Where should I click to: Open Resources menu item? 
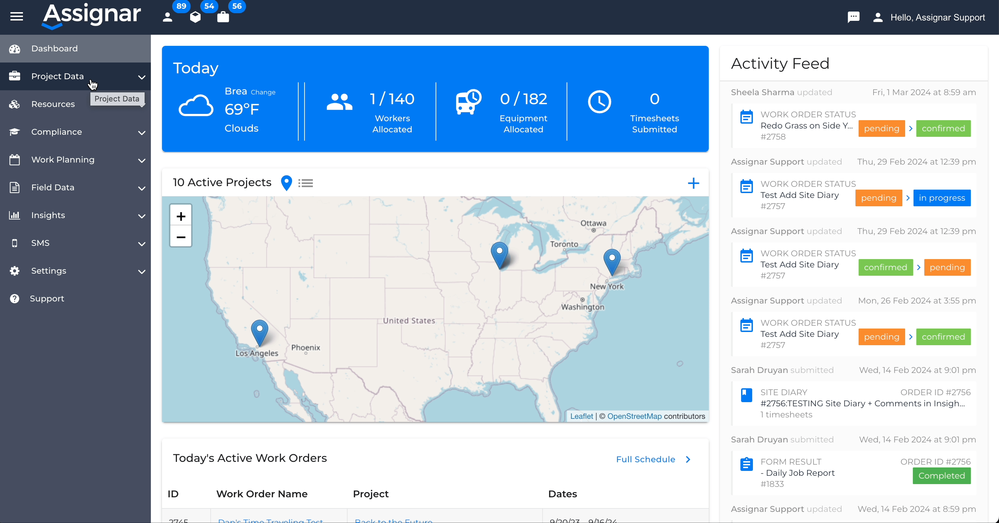point(75,104)
